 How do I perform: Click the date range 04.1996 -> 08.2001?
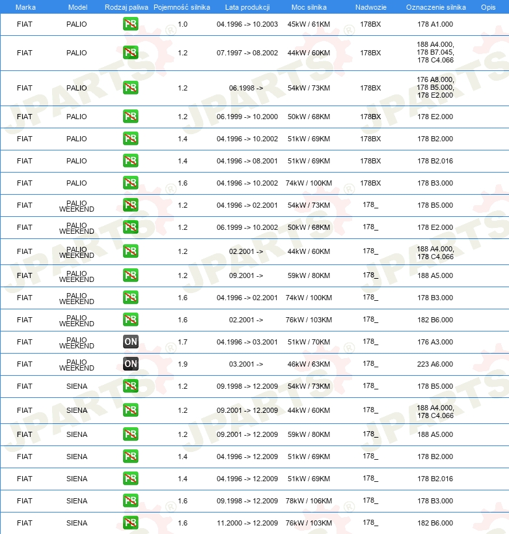[x=247, y=161]
